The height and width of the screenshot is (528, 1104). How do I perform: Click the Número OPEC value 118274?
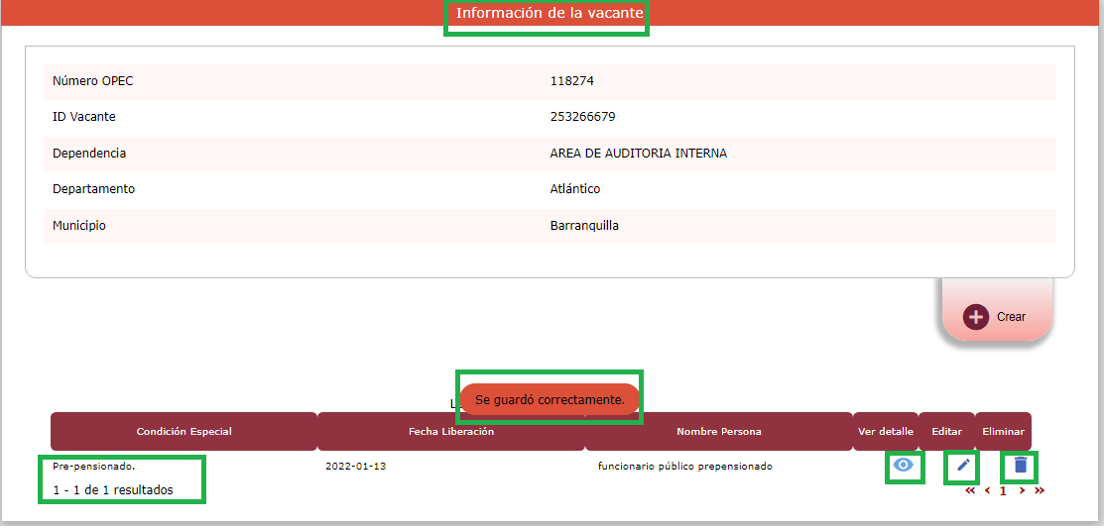(571, 81)
